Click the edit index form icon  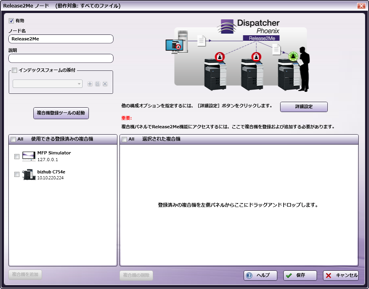[98, 84]
